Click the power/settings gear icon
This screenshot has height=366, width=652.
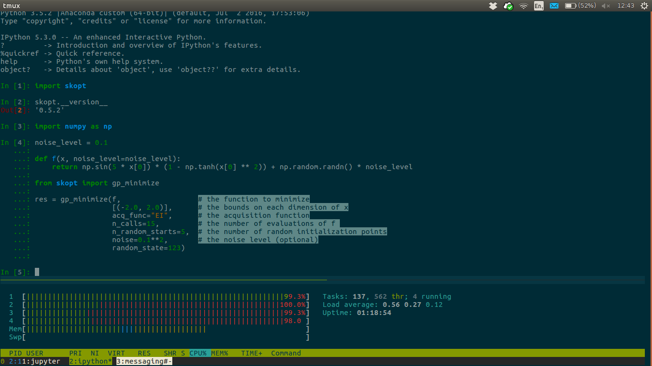click(x=644, y=5)
